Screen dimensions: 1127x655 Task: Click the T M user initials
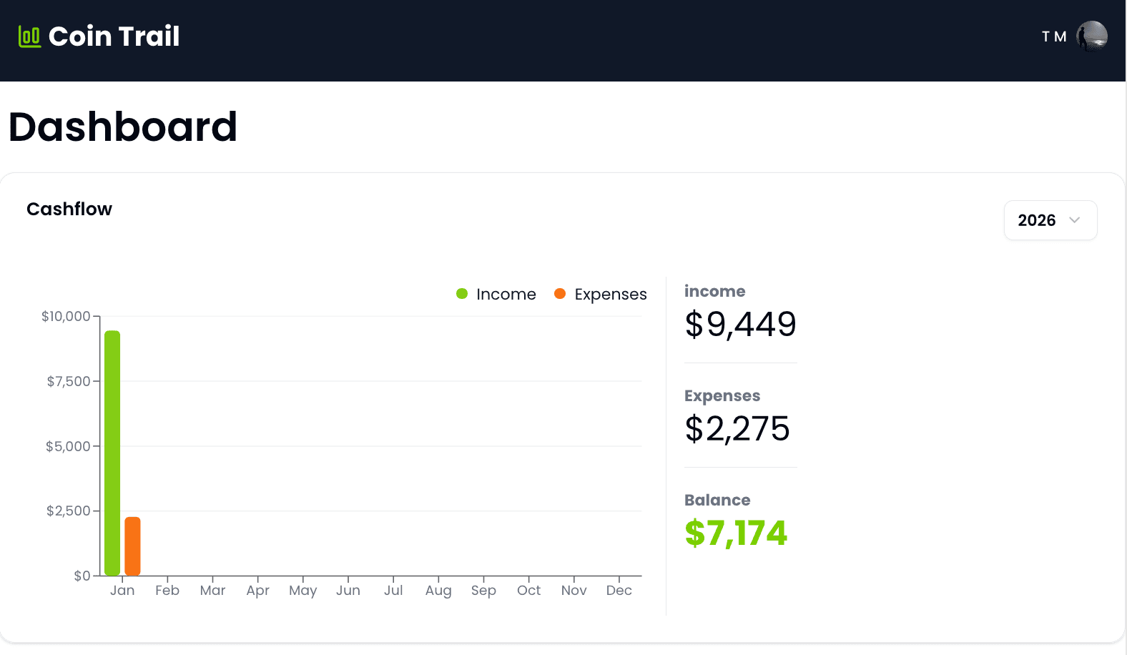point(1054,36)
